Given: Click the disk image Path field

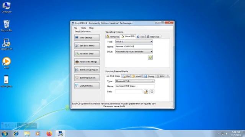Looking at the screenshot, I should [x=129, y=91].
